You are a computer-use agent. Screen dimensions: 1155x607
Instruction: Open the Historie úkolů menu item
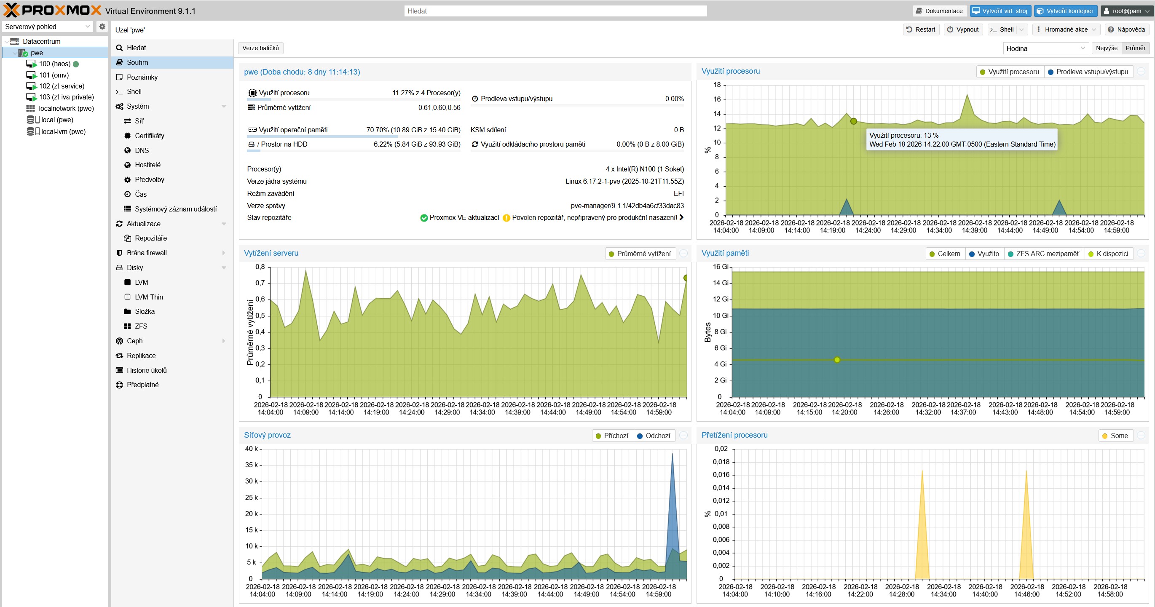[147, 370]
